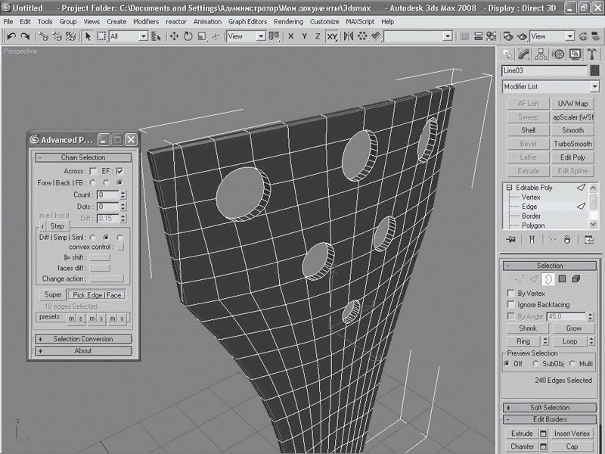Enable the Ignore Backfacing checkbox
The width and height of the screenshot is (605, 454).
pyautogui.click(x=510, y=304)
